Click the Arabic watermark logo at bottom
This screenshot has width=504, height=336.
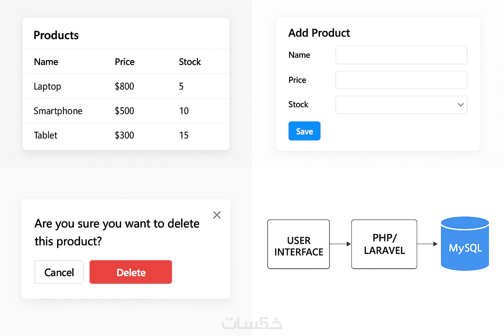pyautogui.click(x=252, y=324)
